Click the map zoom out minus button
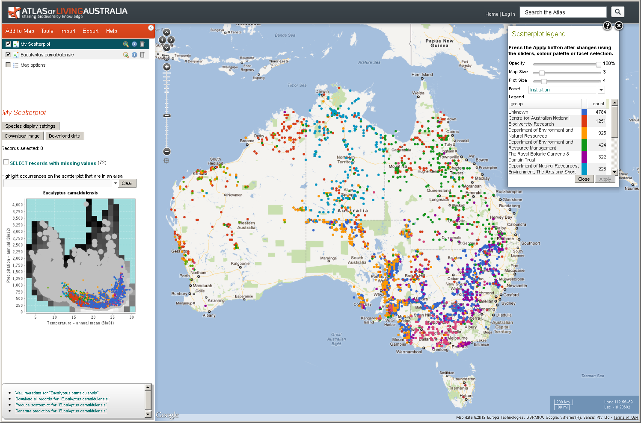 pos(167,151)
